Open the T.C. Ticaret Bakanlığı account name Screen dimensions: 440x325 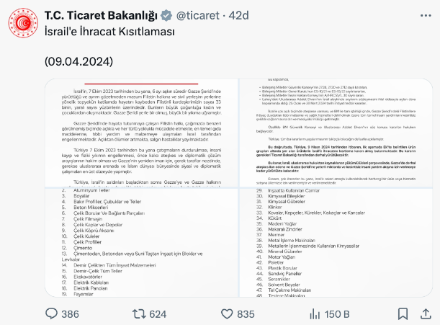point(100,15)
